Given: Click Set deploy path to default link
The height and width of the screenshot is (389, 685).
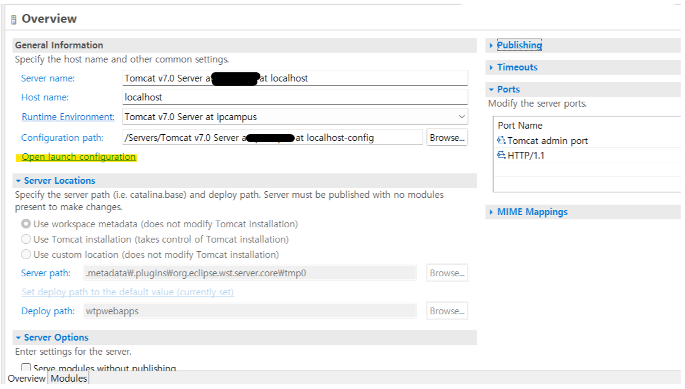Looking at the screenshot, I should 127,292.
